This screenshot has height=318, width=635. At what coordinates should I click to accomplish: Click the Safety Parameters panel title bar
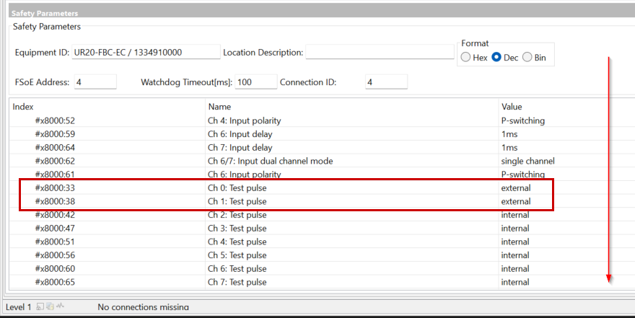coord(322,12)
